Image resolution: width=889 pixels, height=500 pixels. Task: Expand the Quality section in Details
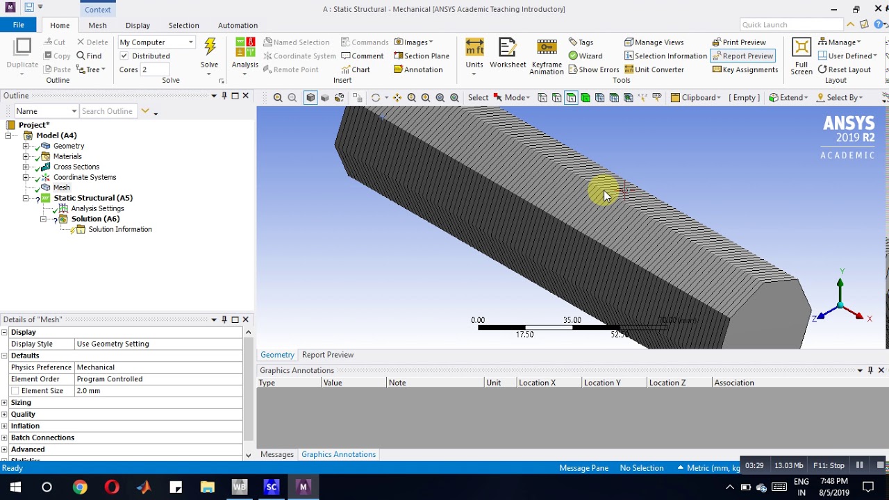click(x=4, y=414)
